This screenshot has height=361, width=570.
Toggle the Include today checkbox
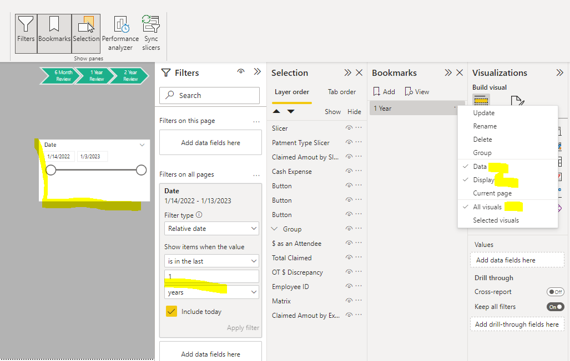pos(171,311)
